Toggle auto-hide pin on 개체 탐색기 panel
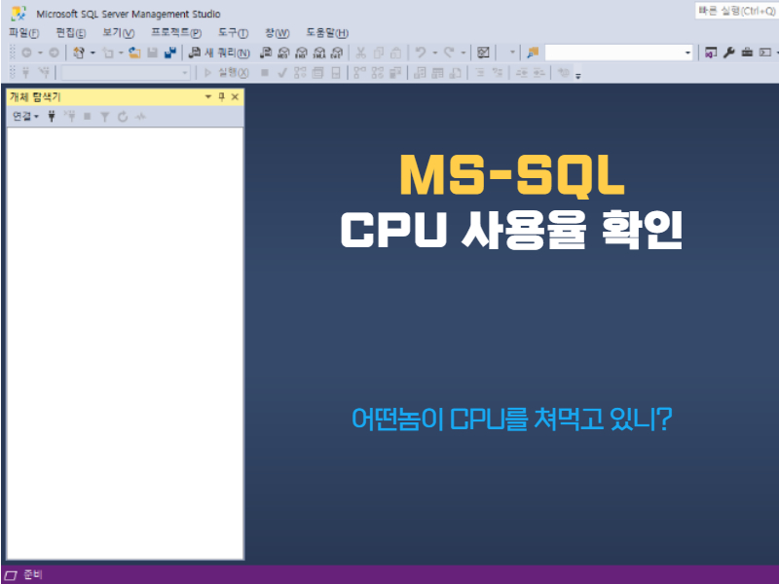779x584 pixels. 222,96
